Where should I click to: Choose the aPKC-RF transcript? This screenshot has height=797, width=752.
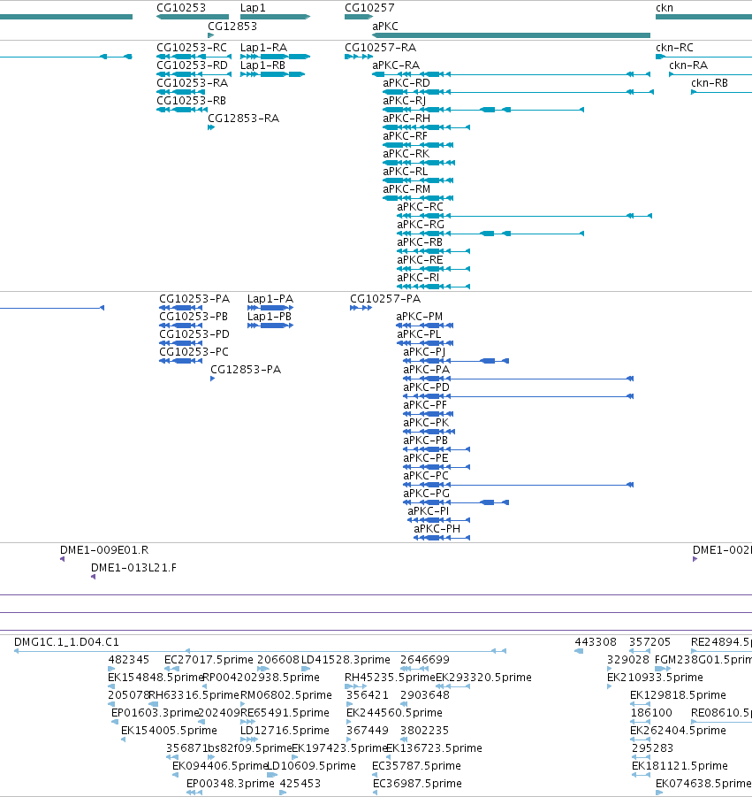tap(418, 145)
